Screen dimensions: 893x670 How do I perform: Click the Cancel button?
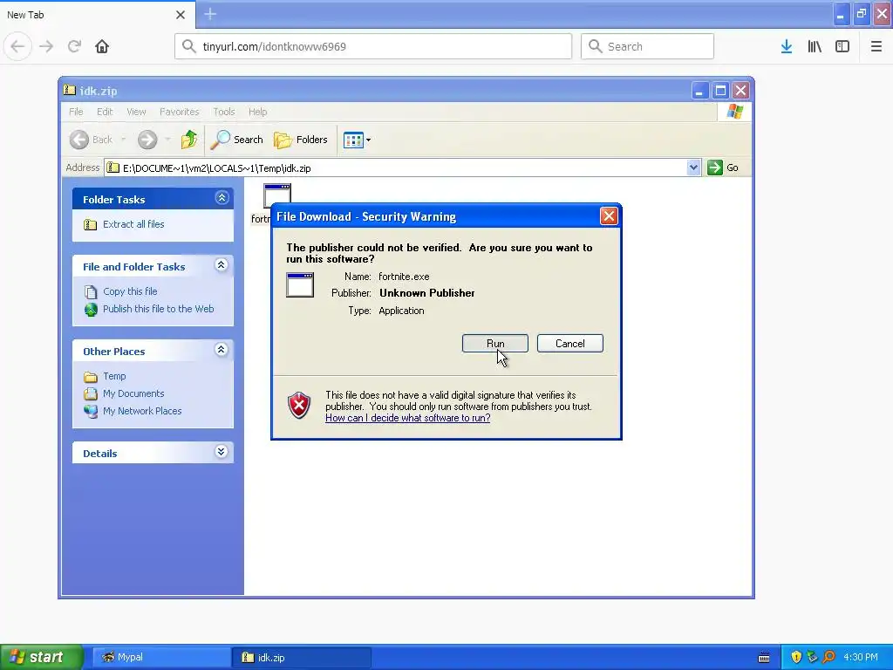tap(570, 344)
